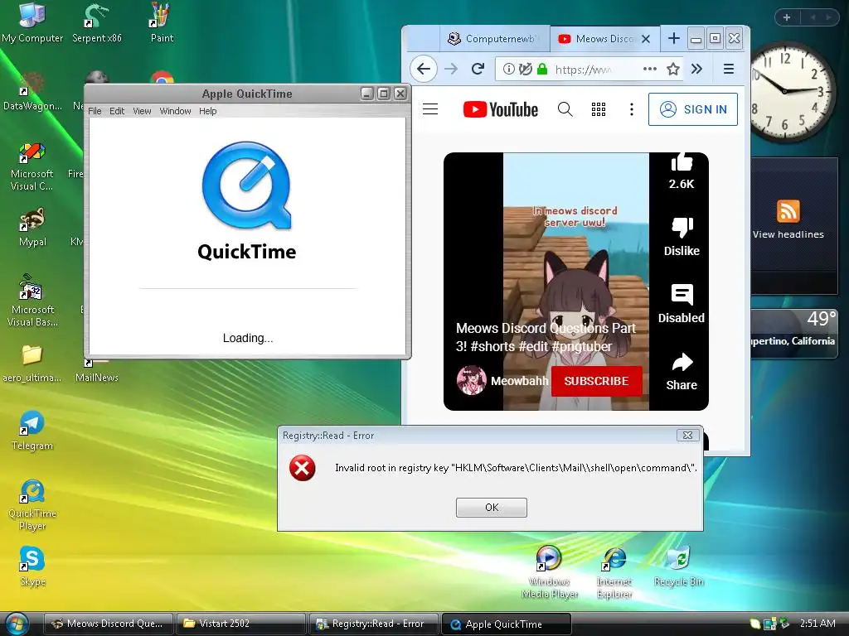Open the Mypal browser shortcut
849x636 pixels.
coord(32,227)
